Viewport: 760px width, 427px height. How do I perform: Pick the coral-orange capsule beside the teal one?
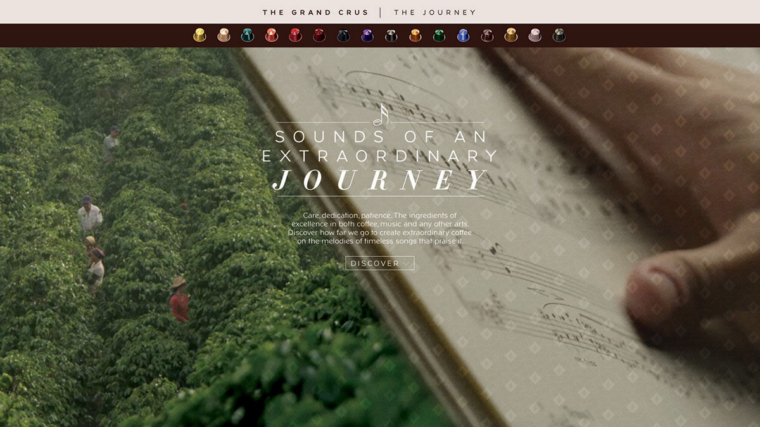click(x=272, y=35)
